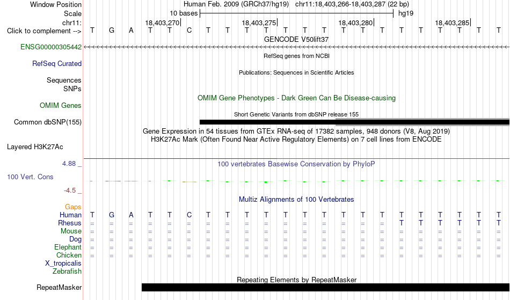Click the Layered H3K27Ac track label
510x300 pixels.
pos(35,147)
